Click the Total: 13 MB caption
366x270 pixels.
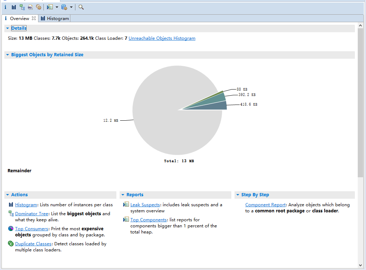(x=179, y=161)
